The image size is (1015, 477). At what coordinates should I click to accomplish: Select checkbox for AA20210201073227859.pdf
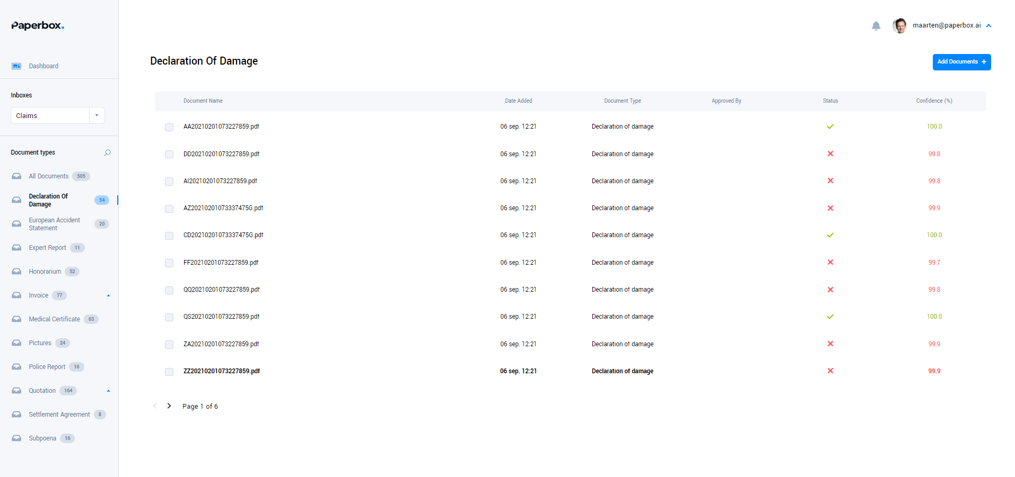coord(169,127)
